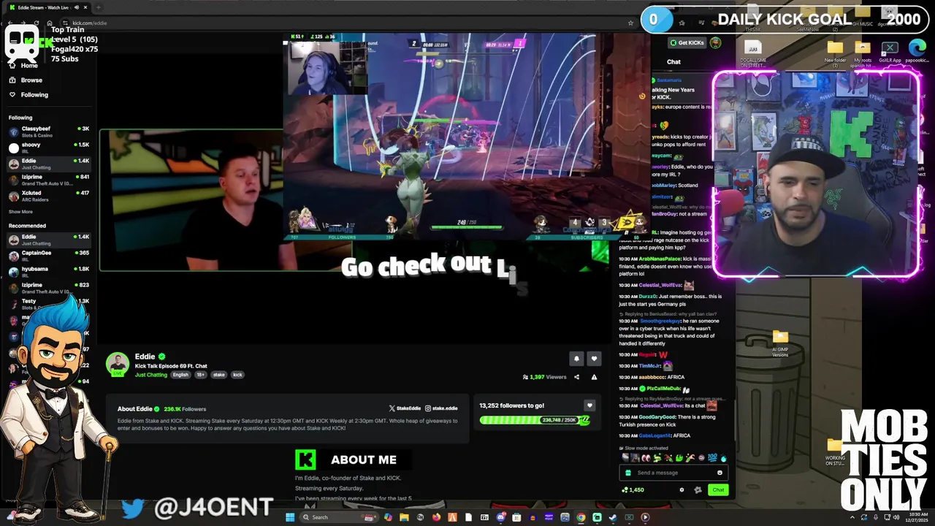This screenshot has width=935, height=526.
Task: Click the browser forward arrow
Action: [x=22, y=23]
